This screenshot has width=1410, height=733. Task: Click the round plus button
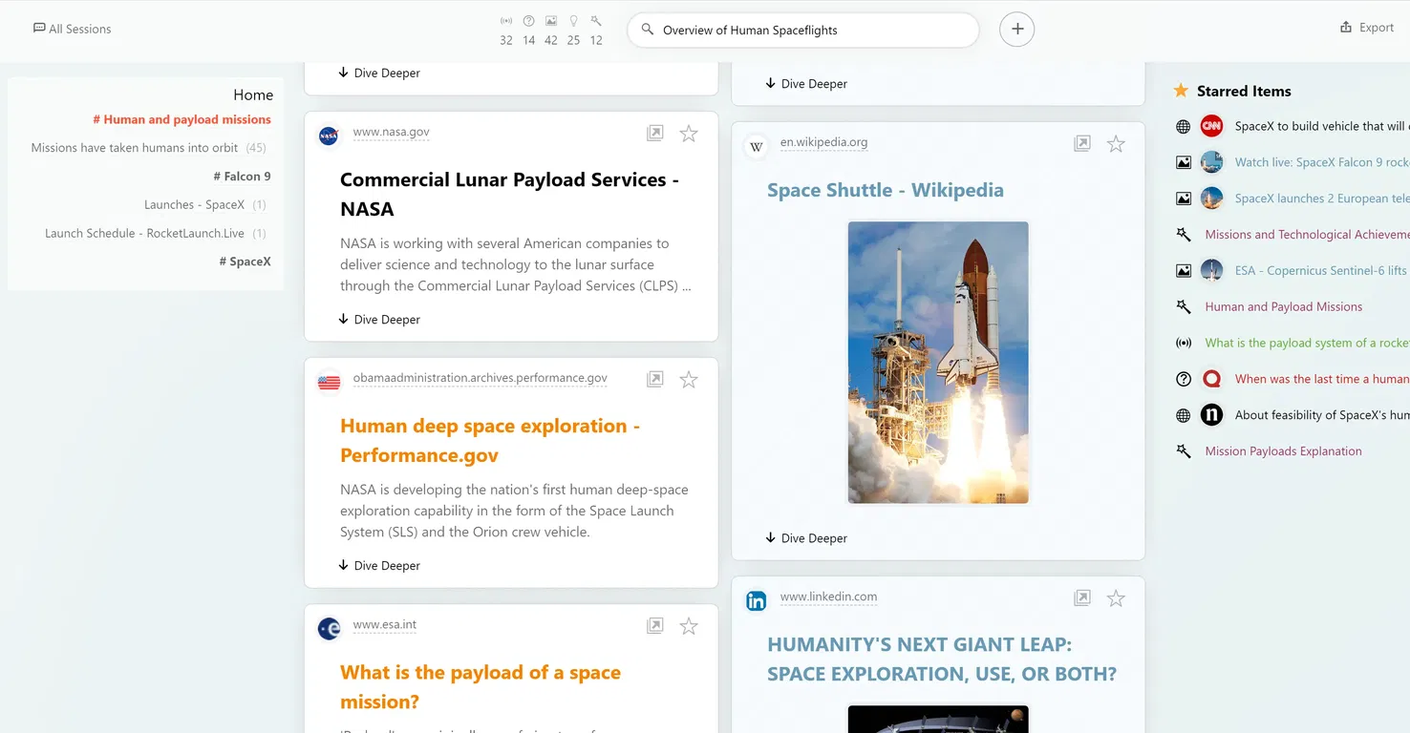1017,30
